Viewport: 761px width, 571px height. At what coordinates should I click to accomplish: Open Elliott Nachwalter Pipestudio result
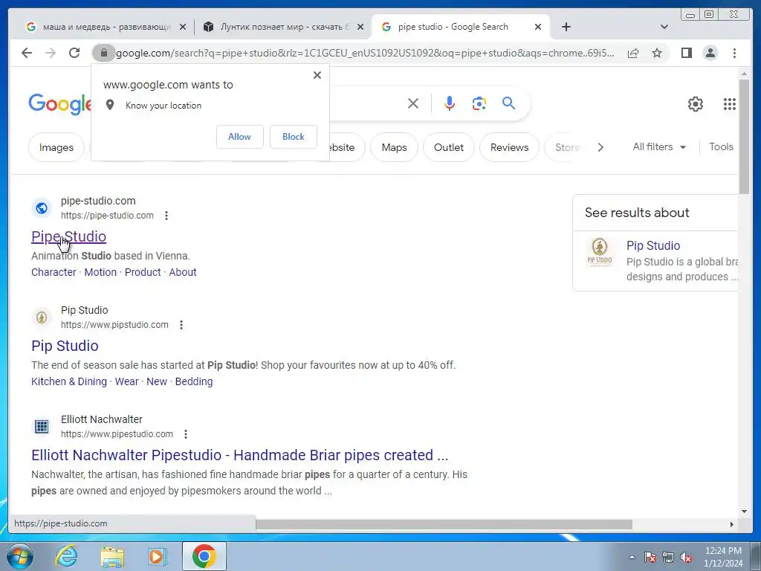coord(240,455)
